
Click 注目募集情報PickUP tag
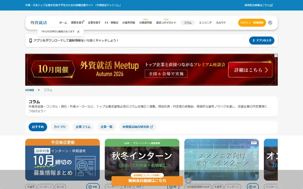198,187
